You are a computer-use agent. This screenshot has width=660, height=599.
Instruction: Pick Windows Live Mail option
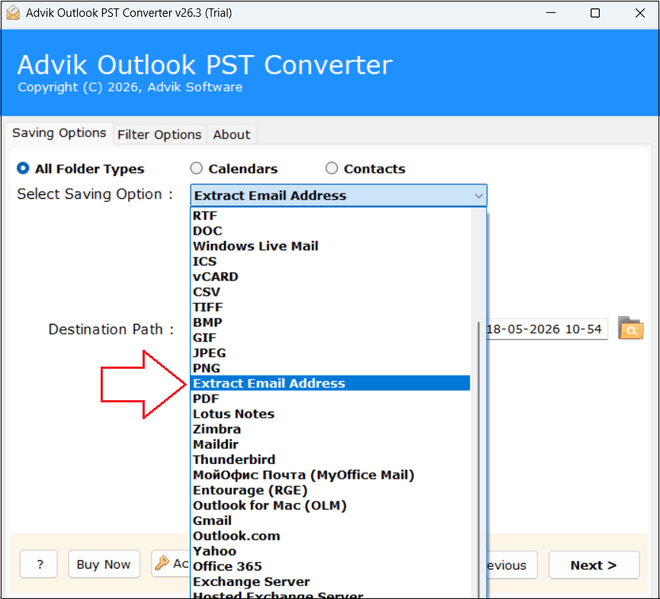pyautogui.click(x=331, y=246)
